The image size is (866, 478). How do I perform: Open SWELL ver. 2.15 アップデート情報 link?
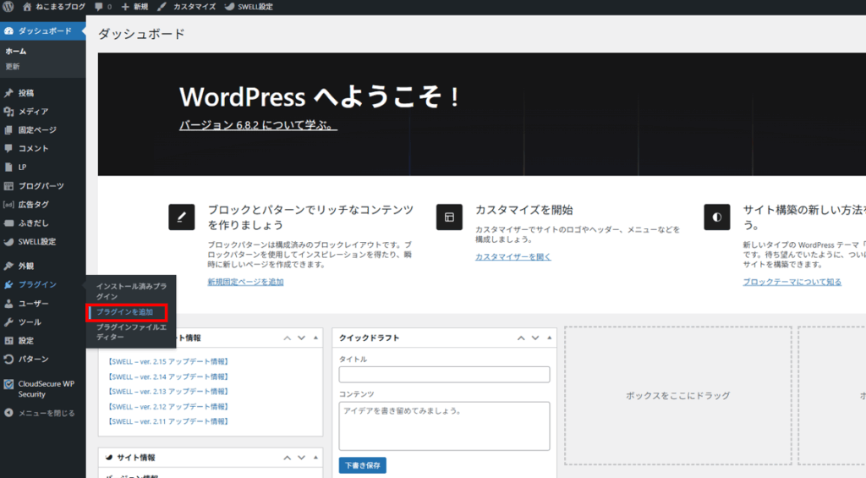(x=168, y=361)
